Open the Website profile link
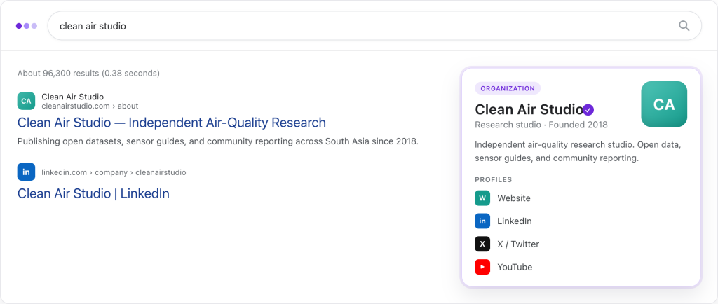Screen dimensions: 718x304 click(x=514, y=198)
